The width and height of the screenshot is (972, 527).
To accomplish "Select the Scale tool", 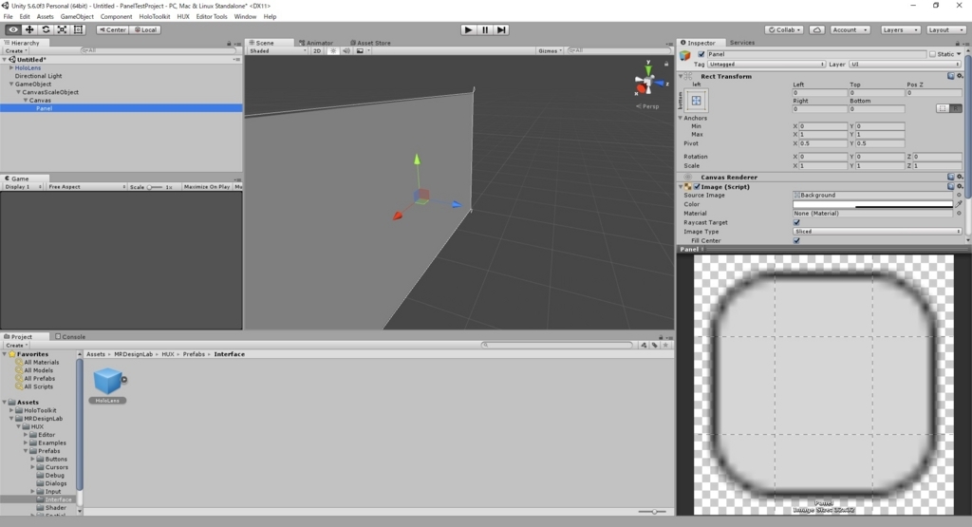I will coord(62,29).
